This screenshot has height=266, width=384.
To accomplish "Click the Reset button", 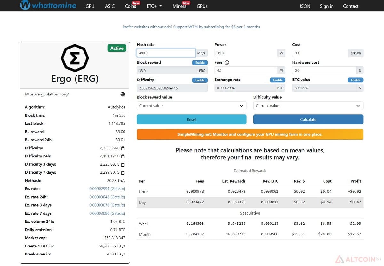I will point(192,119).
